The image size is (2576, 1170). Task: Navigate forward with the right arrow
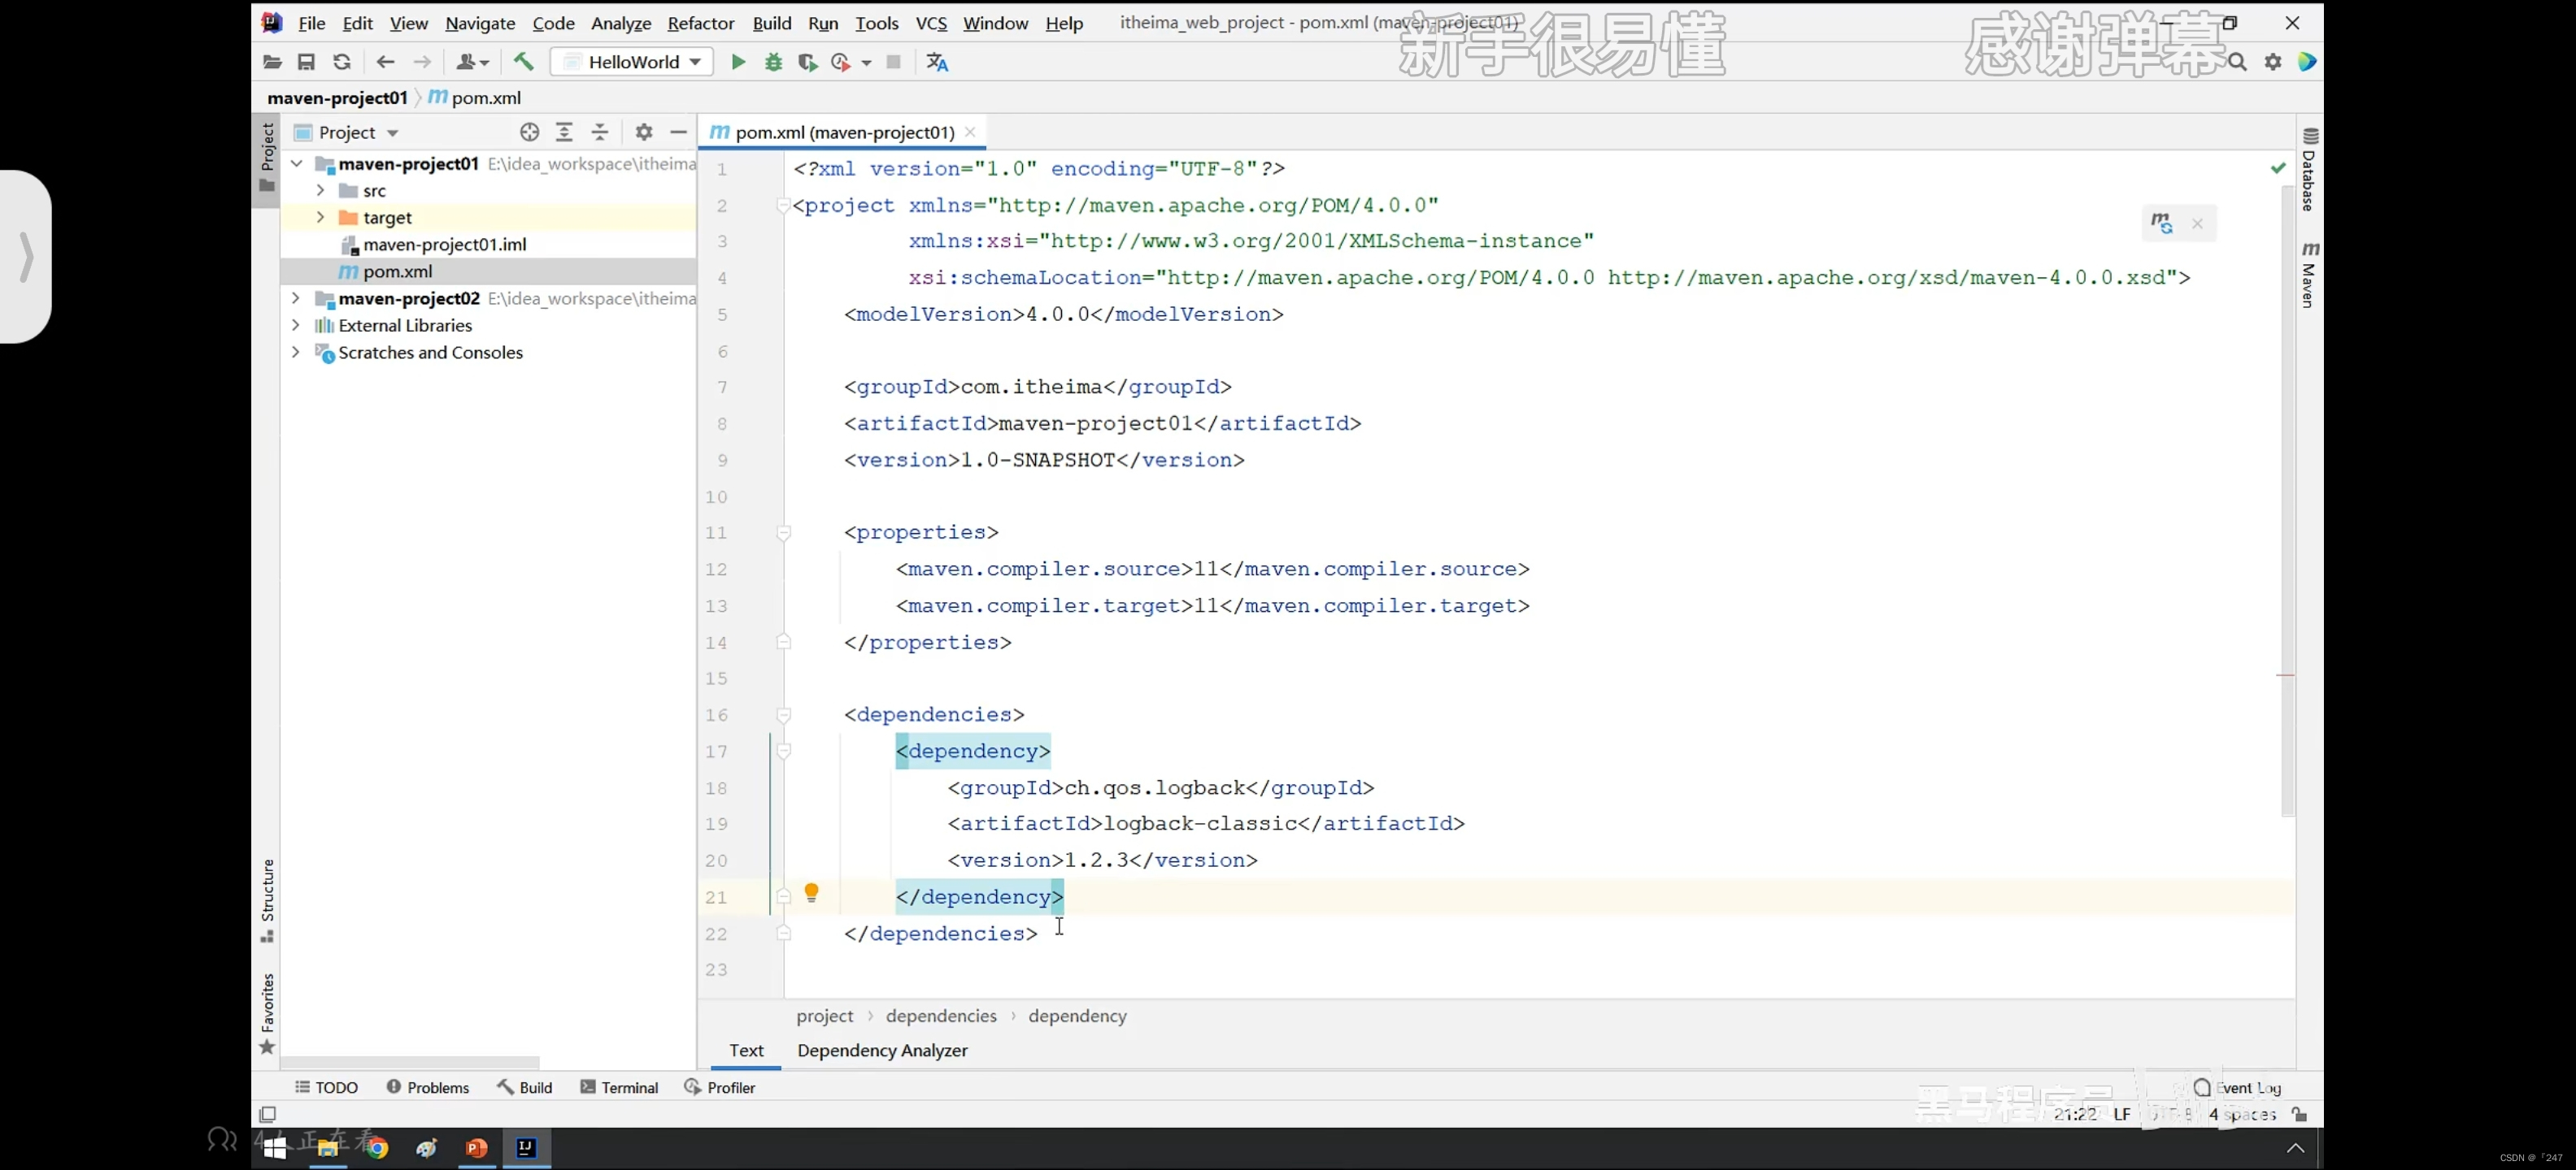(422, 62)
